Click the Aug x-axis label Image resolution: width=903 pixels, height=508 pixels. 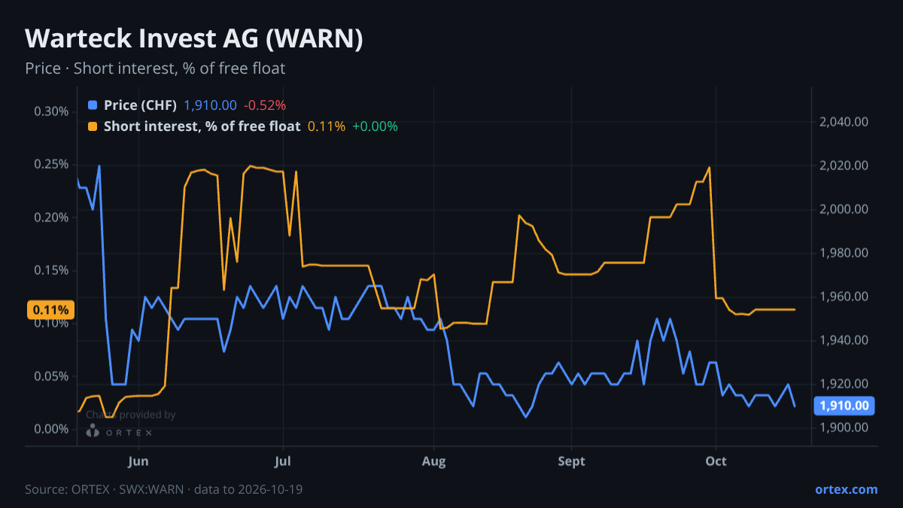[x=434, y=461]
